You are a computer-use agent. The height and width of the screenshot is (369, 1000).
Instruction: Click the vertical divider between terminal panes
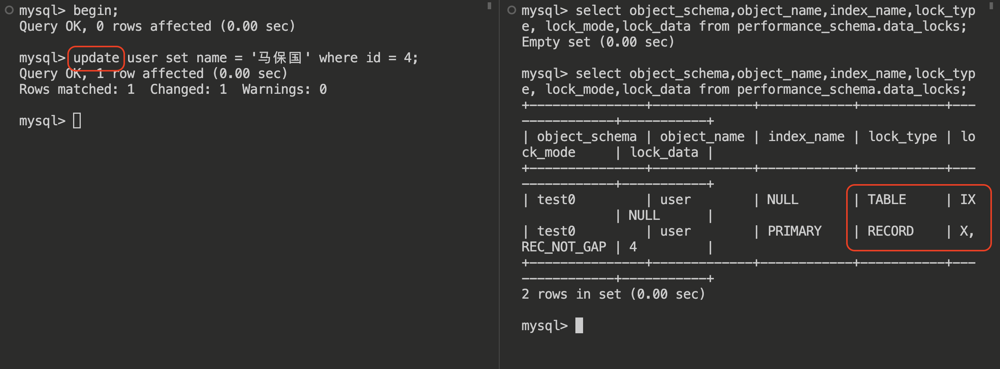(x=499, y=184)
